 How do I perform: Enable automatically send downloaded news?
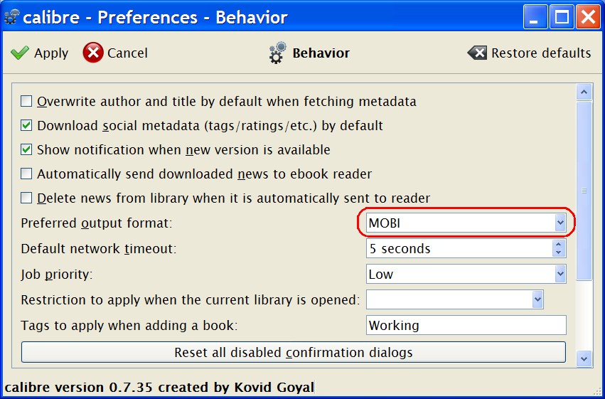pyautogui.click(x=26, y=174)
